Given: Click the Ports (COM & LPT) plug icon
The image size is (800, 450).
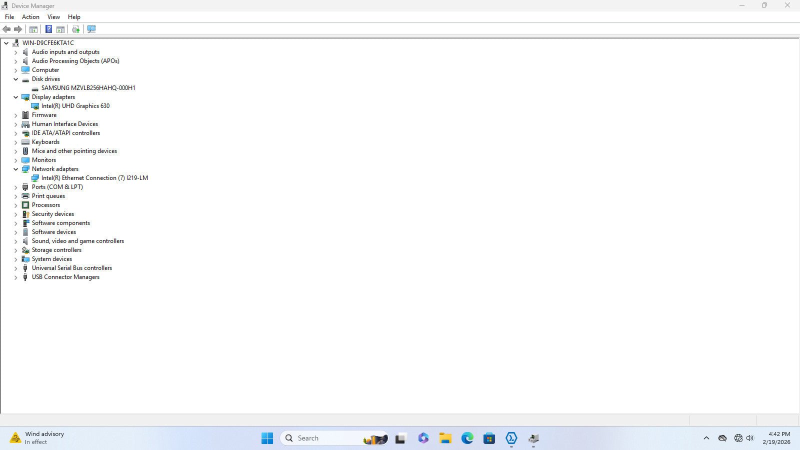Looking at the screenshot, I should tap(25, 187).
